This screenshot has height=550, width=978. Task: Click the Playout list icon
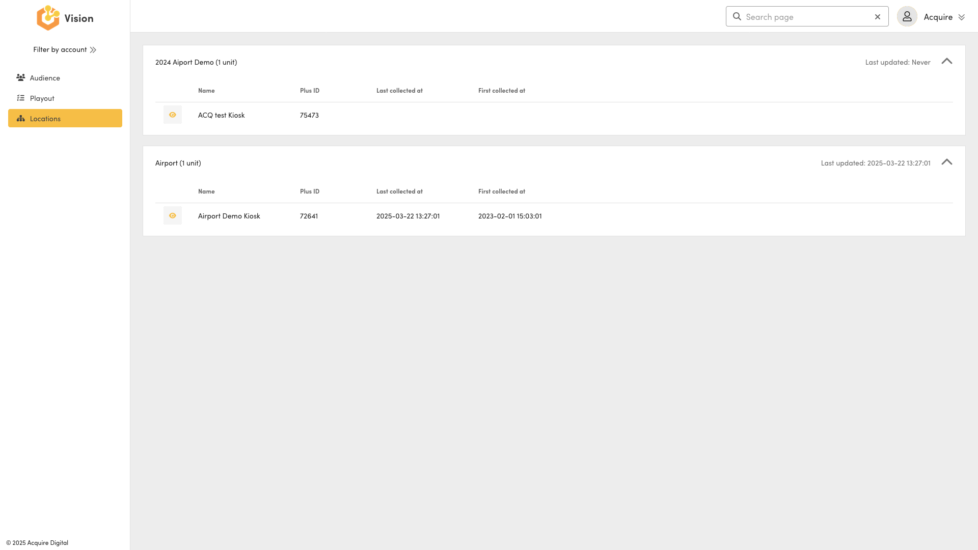click(21, 98)
